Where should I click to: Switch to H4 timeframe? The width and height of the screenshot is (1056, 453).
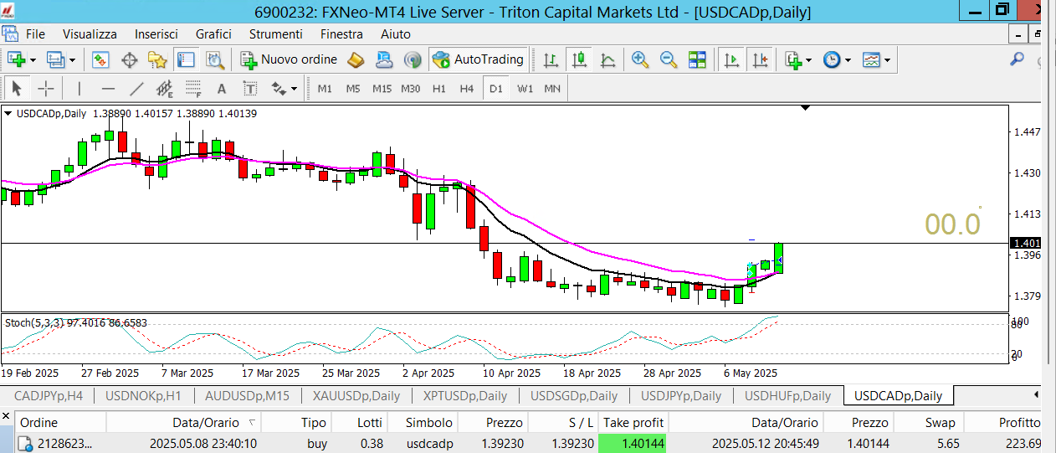[467, 88]
